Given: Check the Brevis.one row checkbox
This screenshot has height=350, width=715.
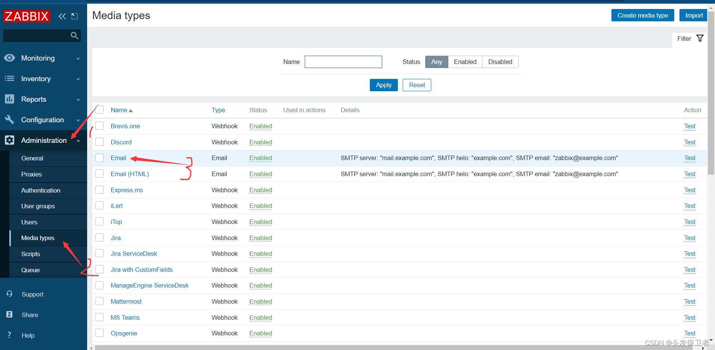Looking at the screenshot, I should tap(99, 126).
